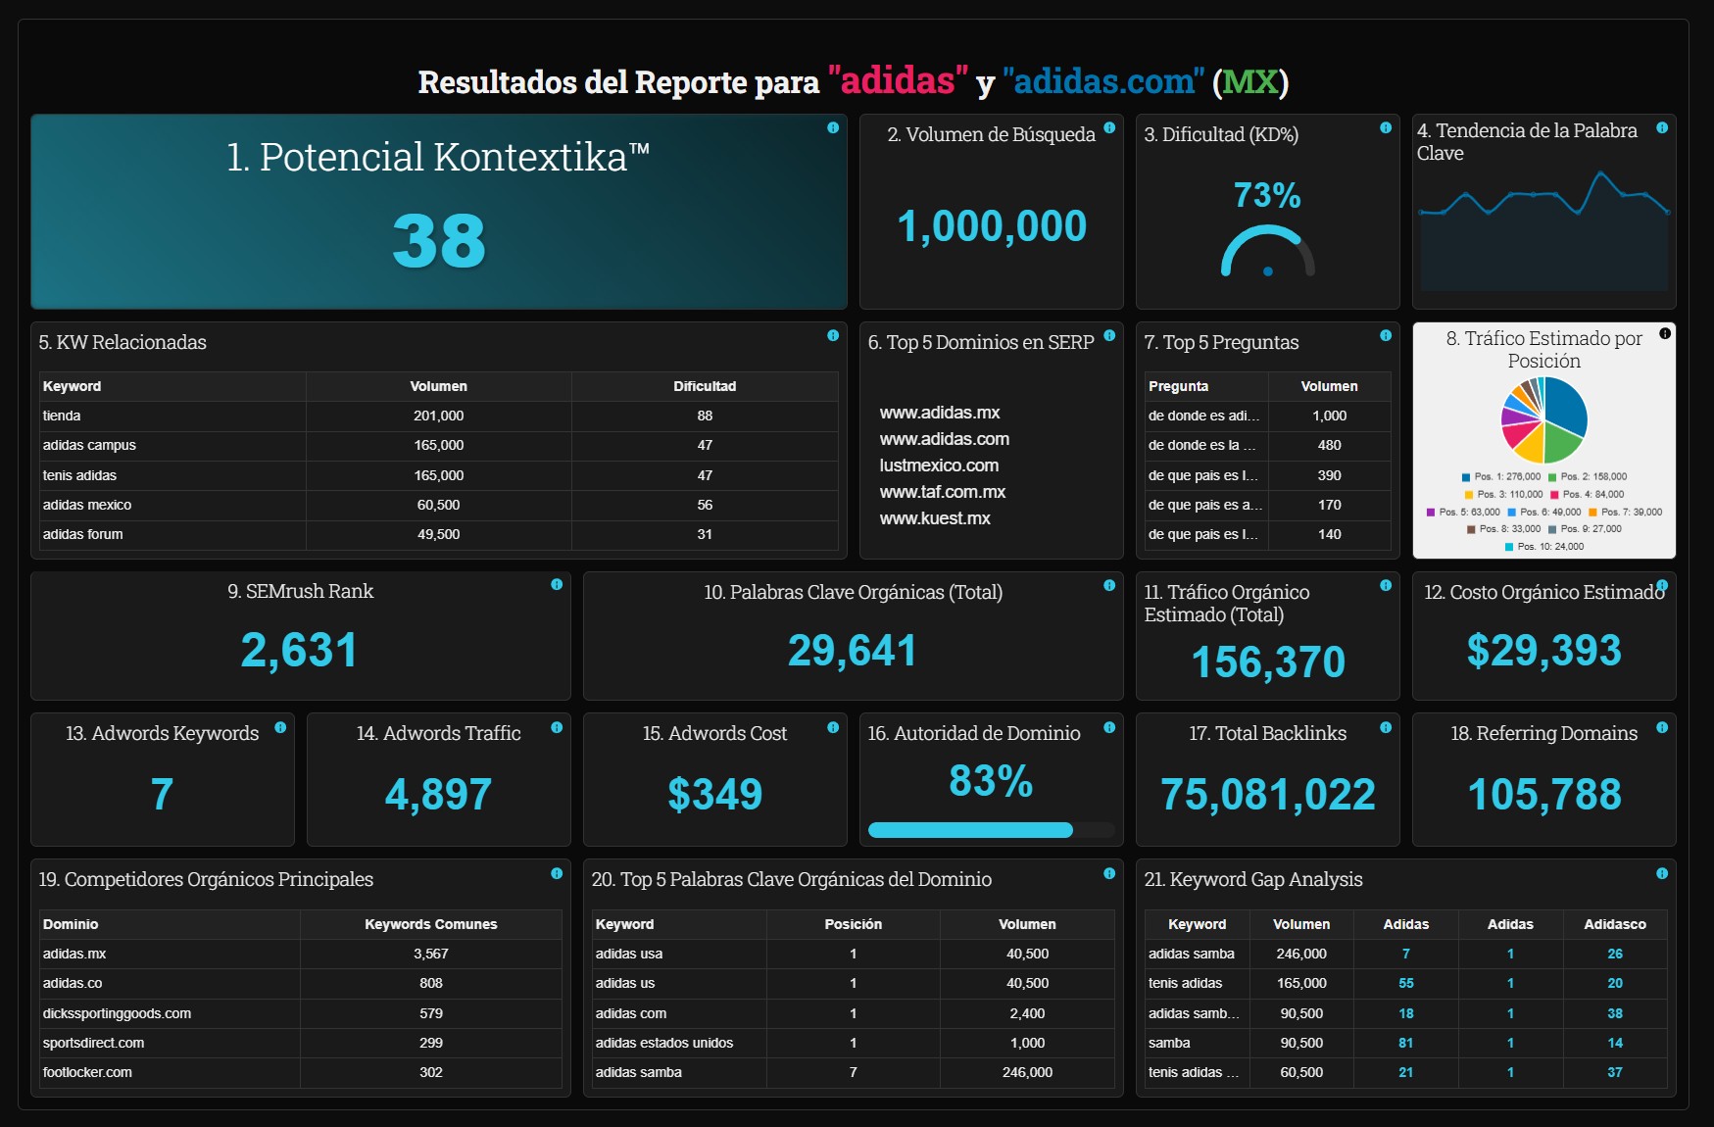Viewport: 1714px width, 1127px height.
Task: Select 'adidas campus' keyword row
Action: [x=438, y=445]
